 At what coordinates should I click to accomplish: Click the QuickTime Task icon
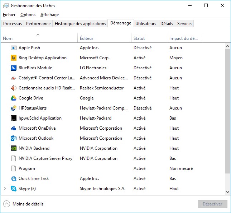(x=14, y=179)
